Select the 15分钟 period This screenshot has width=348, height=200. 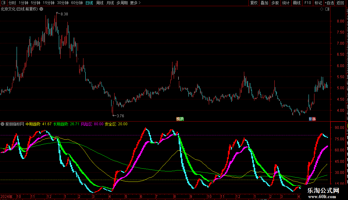49,3
